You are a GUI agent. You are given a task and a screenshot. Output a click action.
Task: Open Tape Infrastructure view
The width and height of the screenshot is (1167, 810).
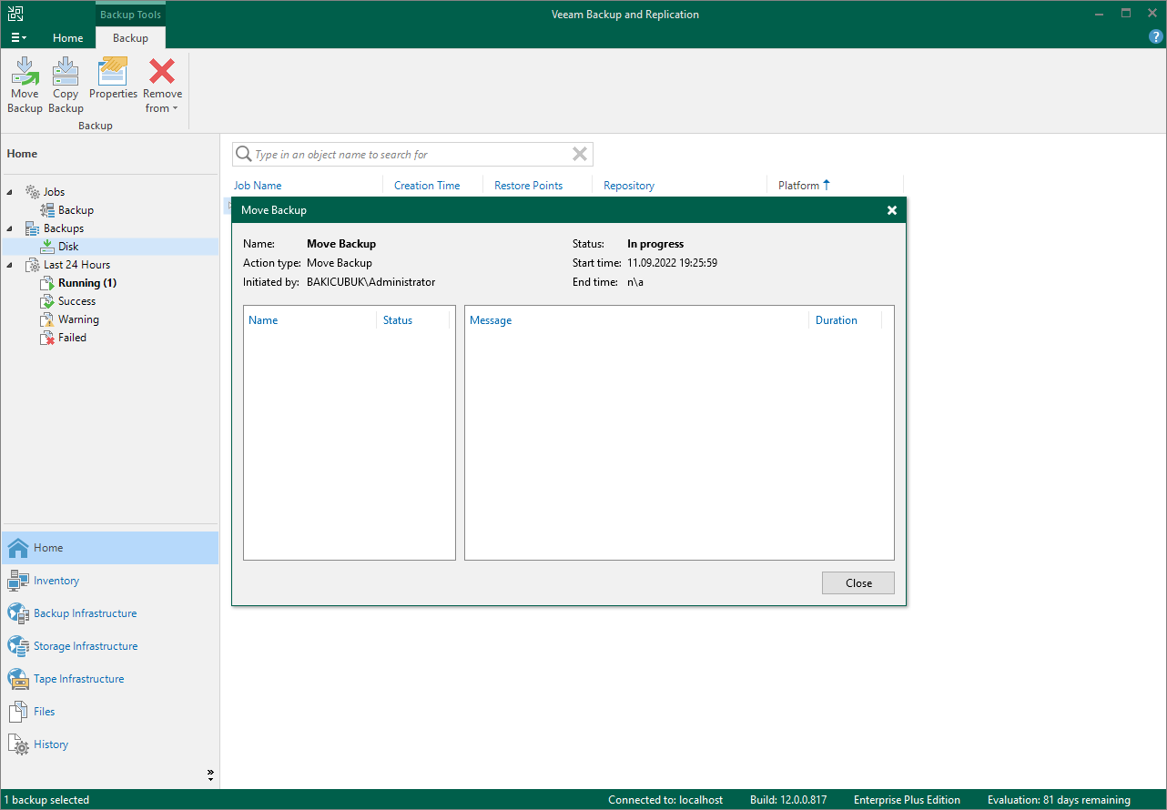tap(110, 679)
